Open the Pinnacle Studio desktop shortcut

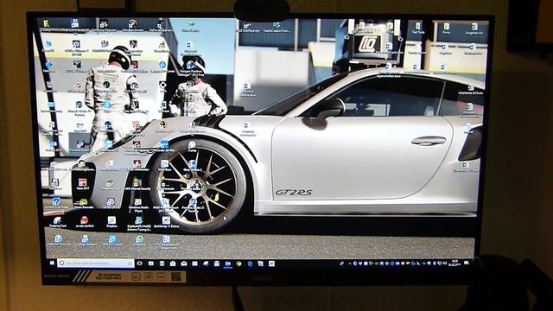[80, 146]
